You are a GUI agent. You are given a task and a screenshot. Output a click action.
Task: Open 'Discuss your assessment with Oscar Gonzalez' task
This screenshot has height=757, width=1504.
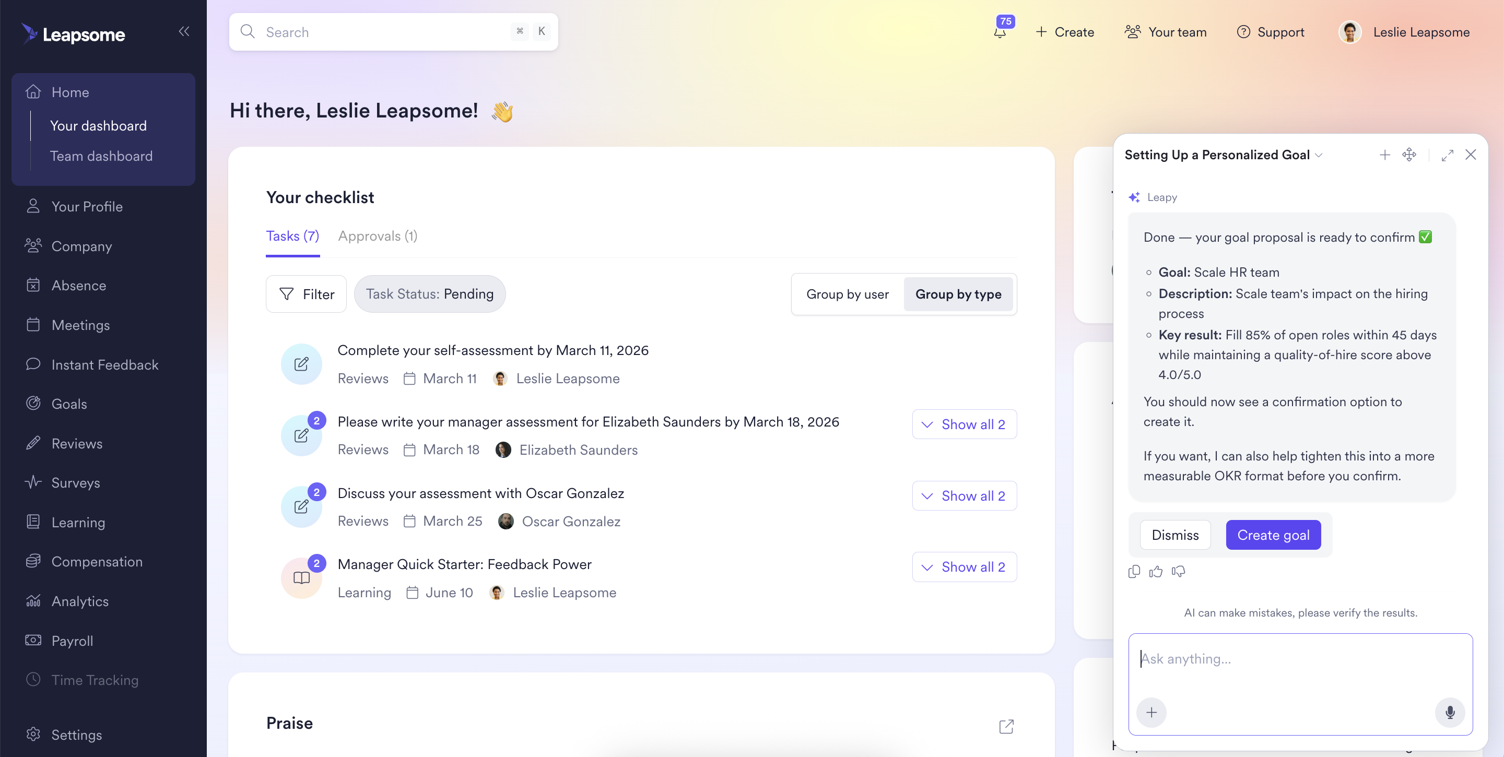(480, 493)
